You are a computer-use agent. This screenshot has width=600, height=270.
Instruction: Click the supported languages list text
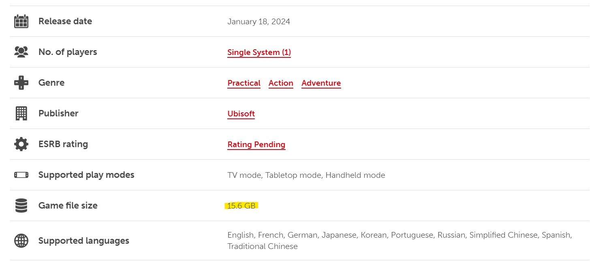click(399, 235)
